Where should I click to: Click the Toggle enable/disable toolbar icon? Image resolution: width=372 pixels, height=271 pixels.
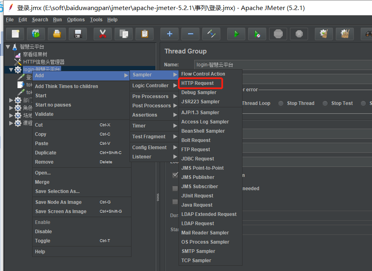point(211,34)
